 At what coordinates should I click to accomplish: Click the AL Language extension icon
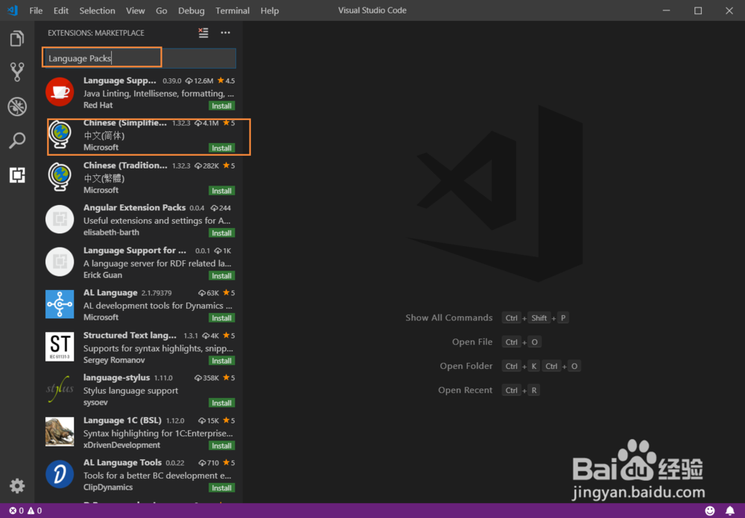tap(60, 304)
